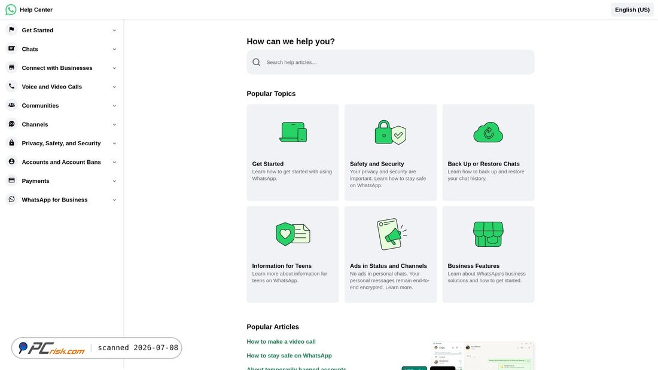This screenshot has height=370, width=658.
Task: Open Back Up or Restore Chats card title
Action: click(483, 164)
